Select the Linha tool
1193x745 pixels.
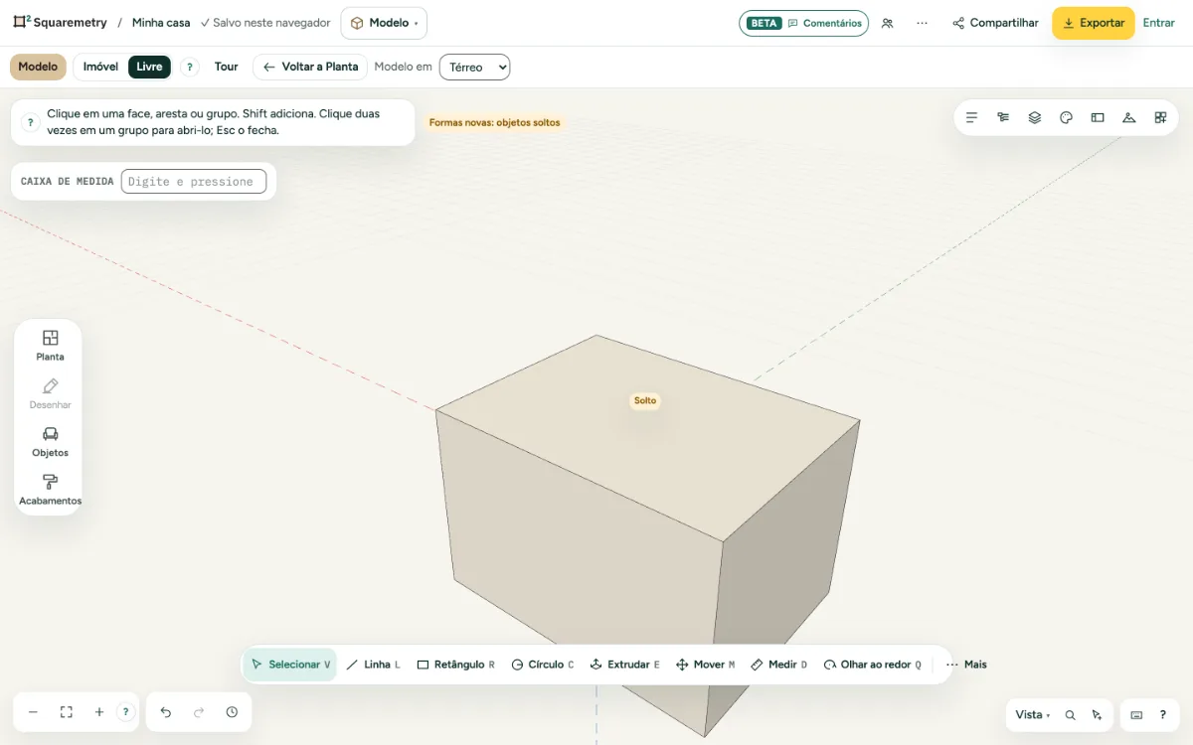pyautogui.click(x=373, y=665)
